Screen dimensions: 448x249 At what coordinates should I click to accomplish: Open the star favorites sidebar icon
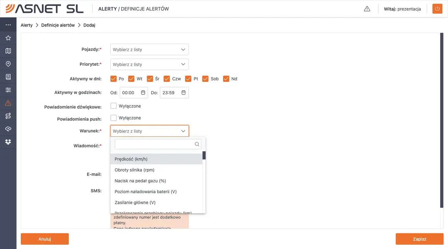[x=8, y=38]
